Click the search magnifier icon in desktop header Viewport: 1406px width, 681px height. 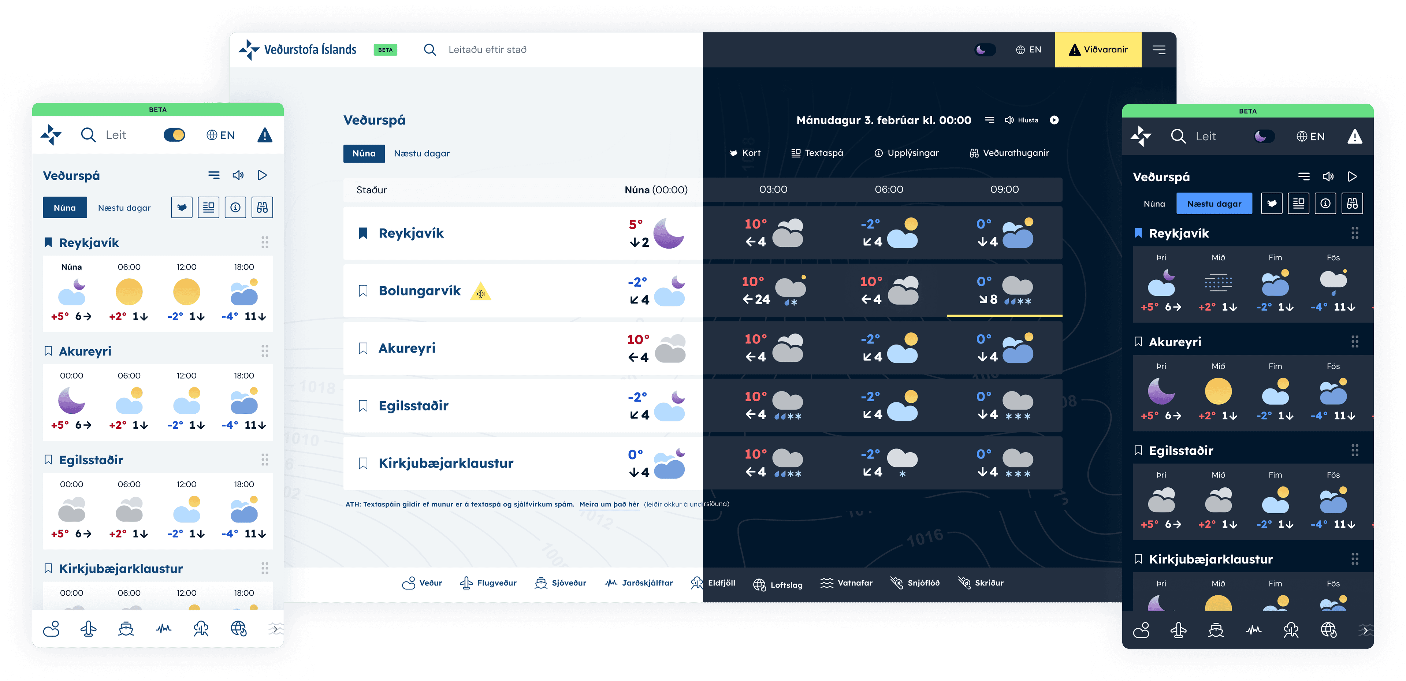tap(430, 50)
